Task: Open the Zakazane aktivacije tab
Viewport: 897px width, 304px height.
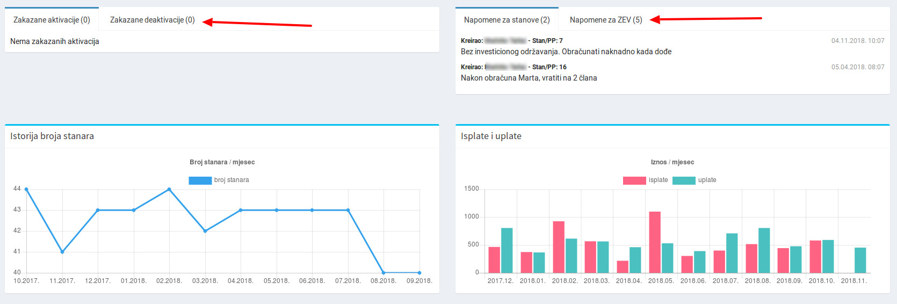Action: click(x=52, y=20)
